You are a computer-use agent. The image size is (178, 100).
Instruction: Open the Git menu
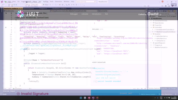pyautogui.click(x=18, y=2)
